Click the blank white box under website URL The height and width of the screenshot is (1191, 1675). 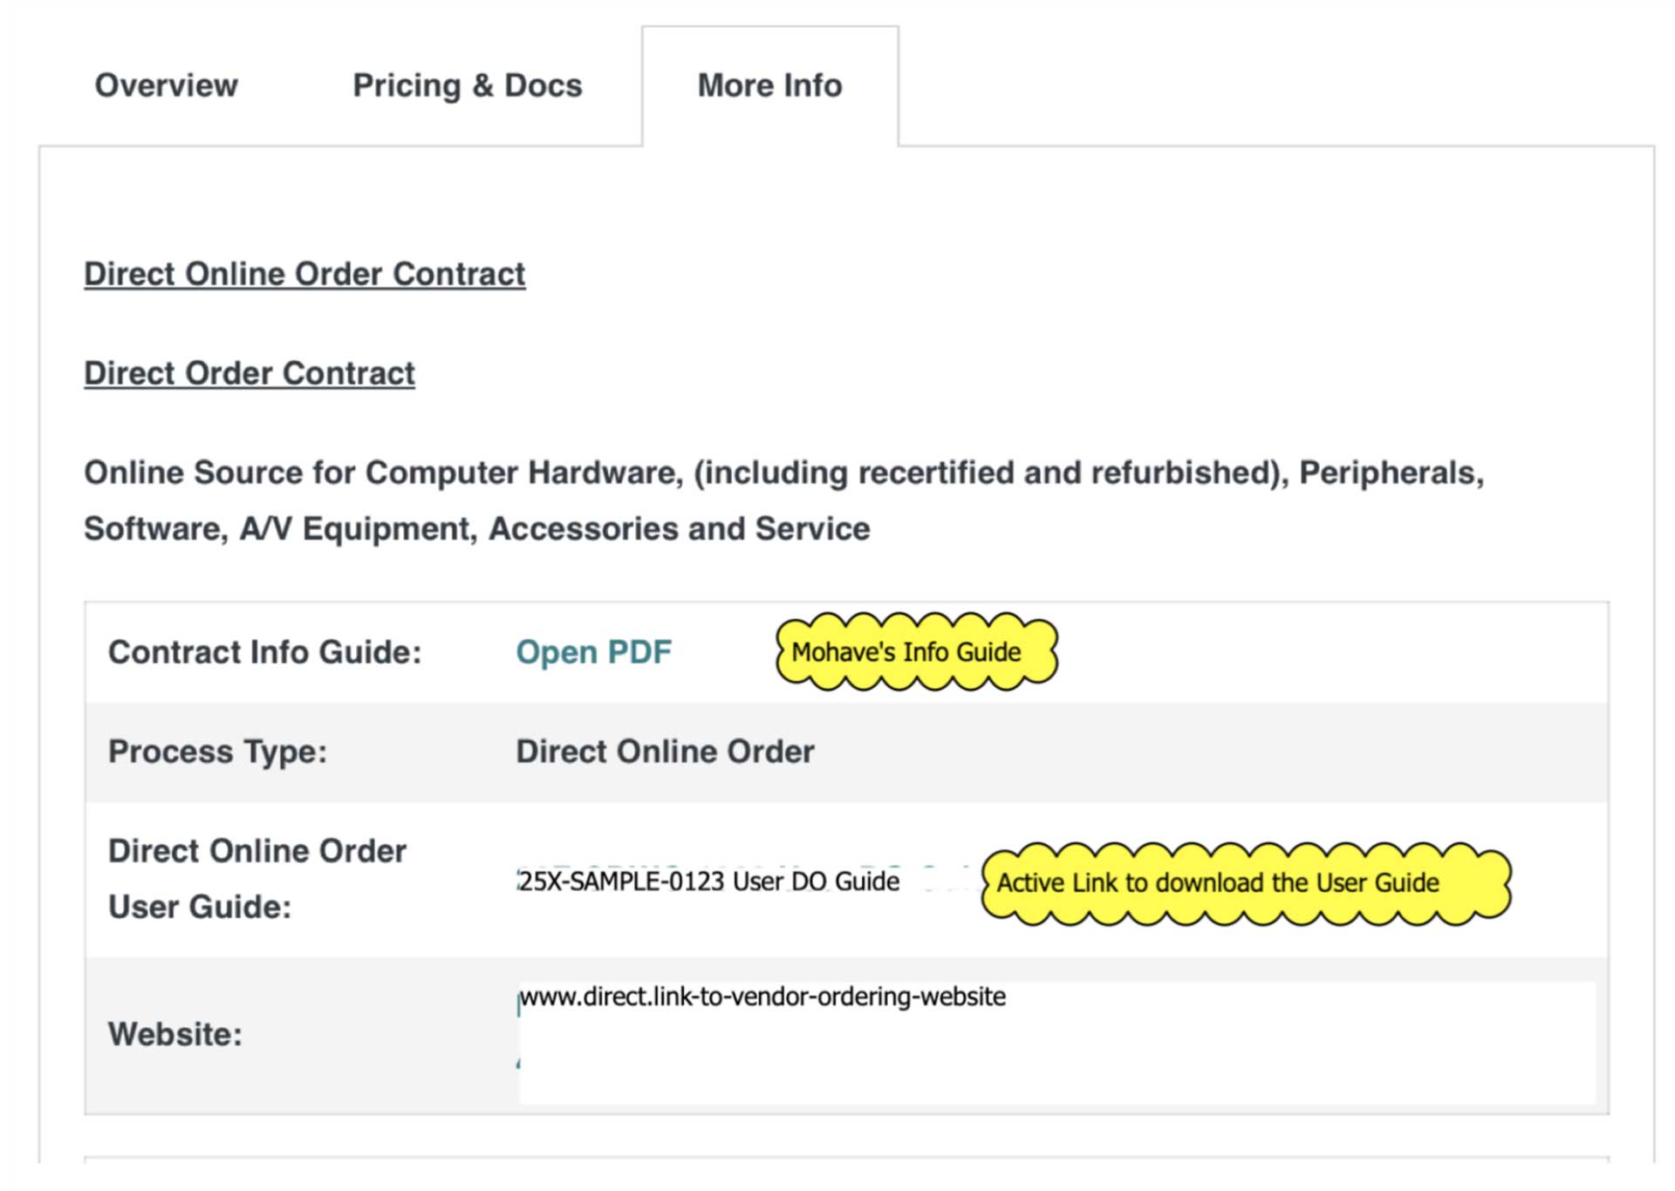pos(1056,1059)
